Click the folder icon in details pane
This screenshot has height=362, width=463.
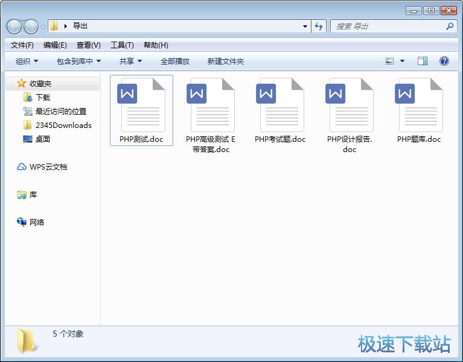(27, 341)
